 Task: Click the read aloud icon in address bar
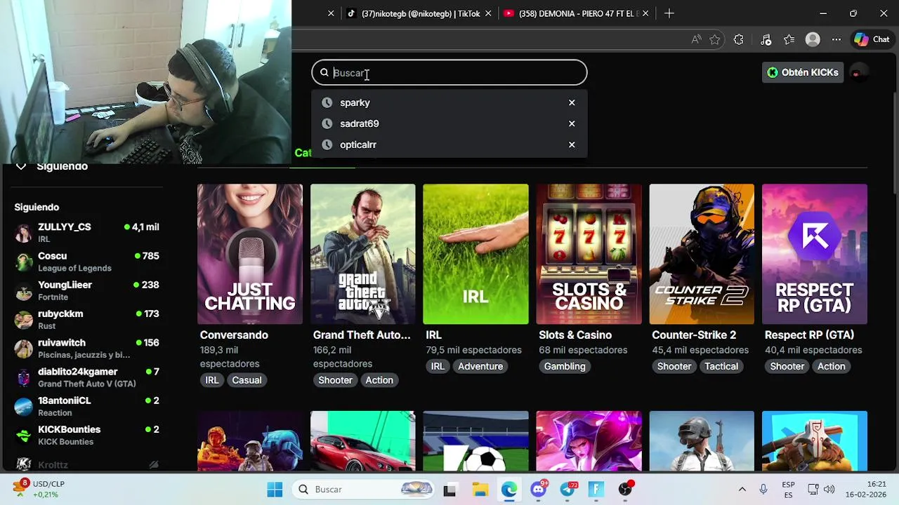pyautogui.click(x=696, y=40)
